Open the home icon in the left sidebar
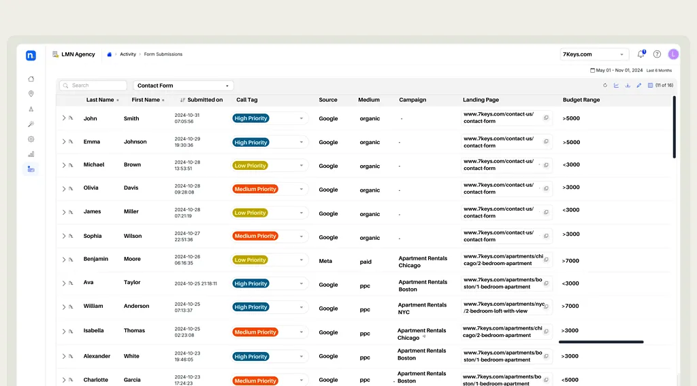 (x=31, y=79)
